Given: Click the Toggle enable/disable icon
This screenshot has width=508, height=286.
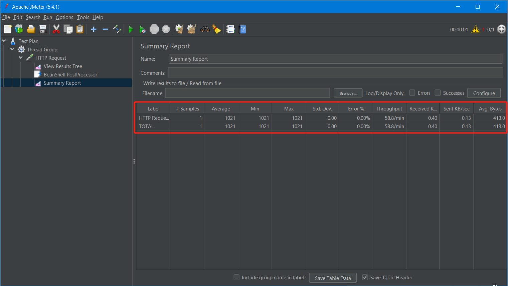Looking at the screenshot, I should pyautogui.click(x=117, y=29).
